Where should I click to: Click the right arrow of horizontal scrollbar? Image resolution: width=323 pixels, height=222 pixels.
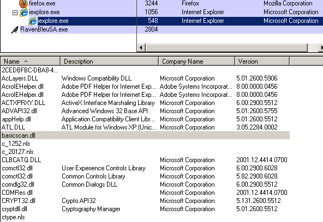[321, 48]
